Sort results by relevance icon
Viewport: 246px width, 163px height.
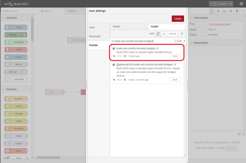[158, 34]
